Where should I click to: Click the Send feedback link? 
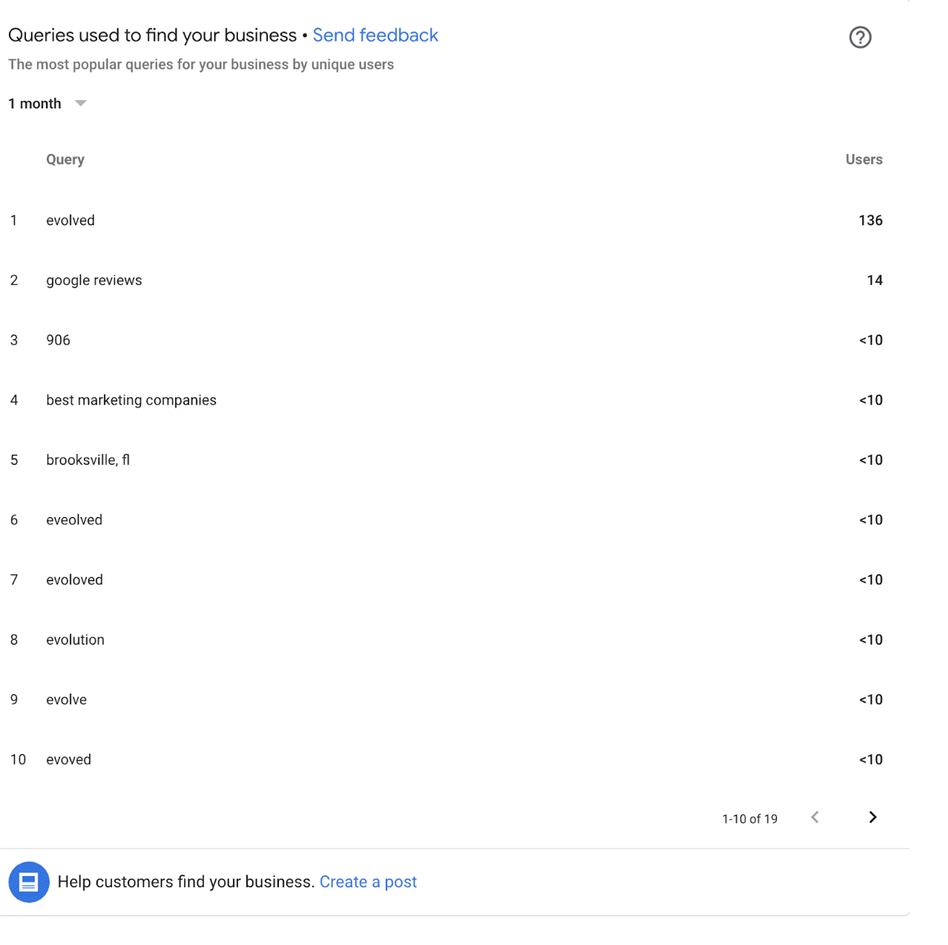(375, 36)
